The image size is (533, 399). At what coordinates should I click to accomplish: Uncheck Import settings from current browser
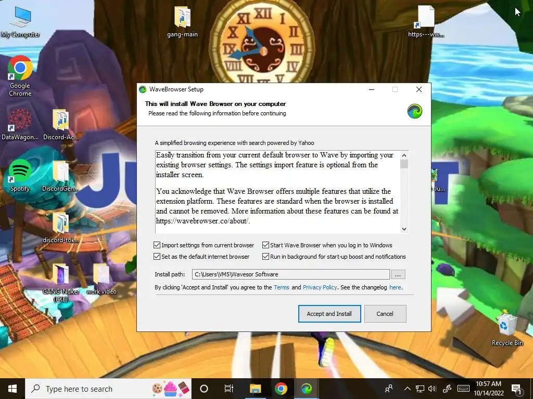(x=157, y=245)
